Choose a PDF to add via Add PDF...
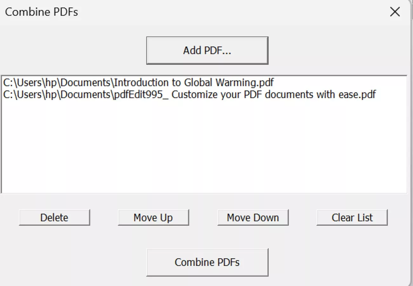Screen dimensions: 413x286 [x=207, y=50]
